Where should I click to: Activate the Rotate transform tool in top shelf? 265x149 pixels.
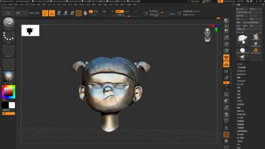point(72,13)
